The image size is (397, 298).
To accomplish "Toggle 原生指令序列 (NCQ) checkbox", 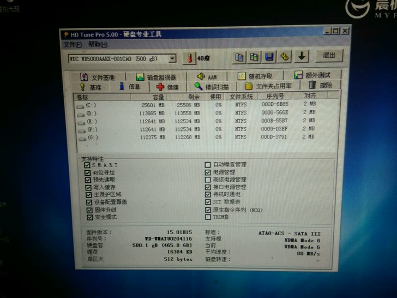I will (x=208, y=210).
